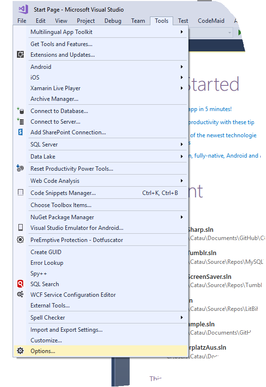Expand Multilingual App Toolkit submenu arrow
This screenshot has height=387, width=266.
(x=181, y=32)
